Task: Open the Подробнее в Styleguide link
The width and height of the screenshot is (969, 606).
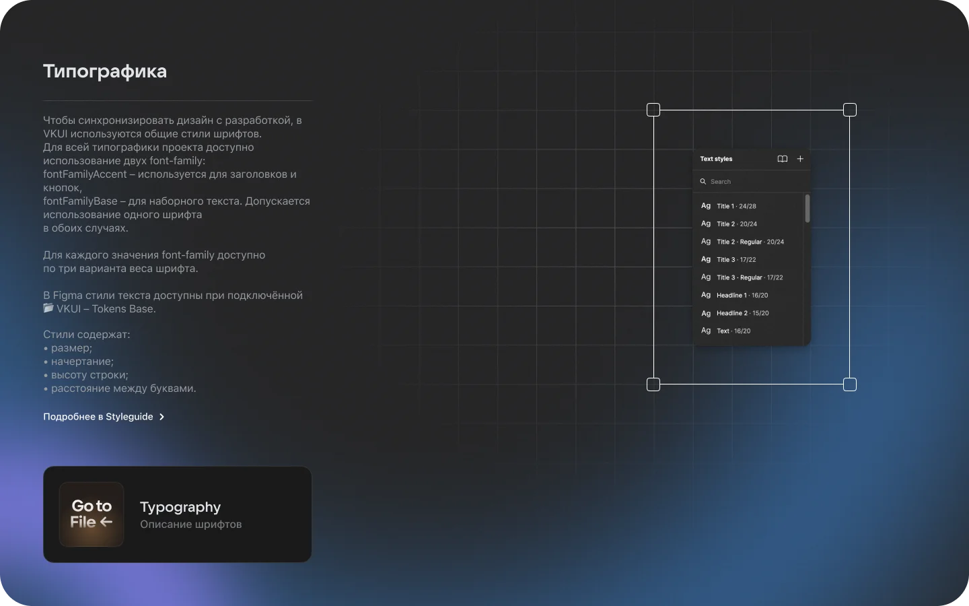Action: pyautogui.click(x=98, y=417)
